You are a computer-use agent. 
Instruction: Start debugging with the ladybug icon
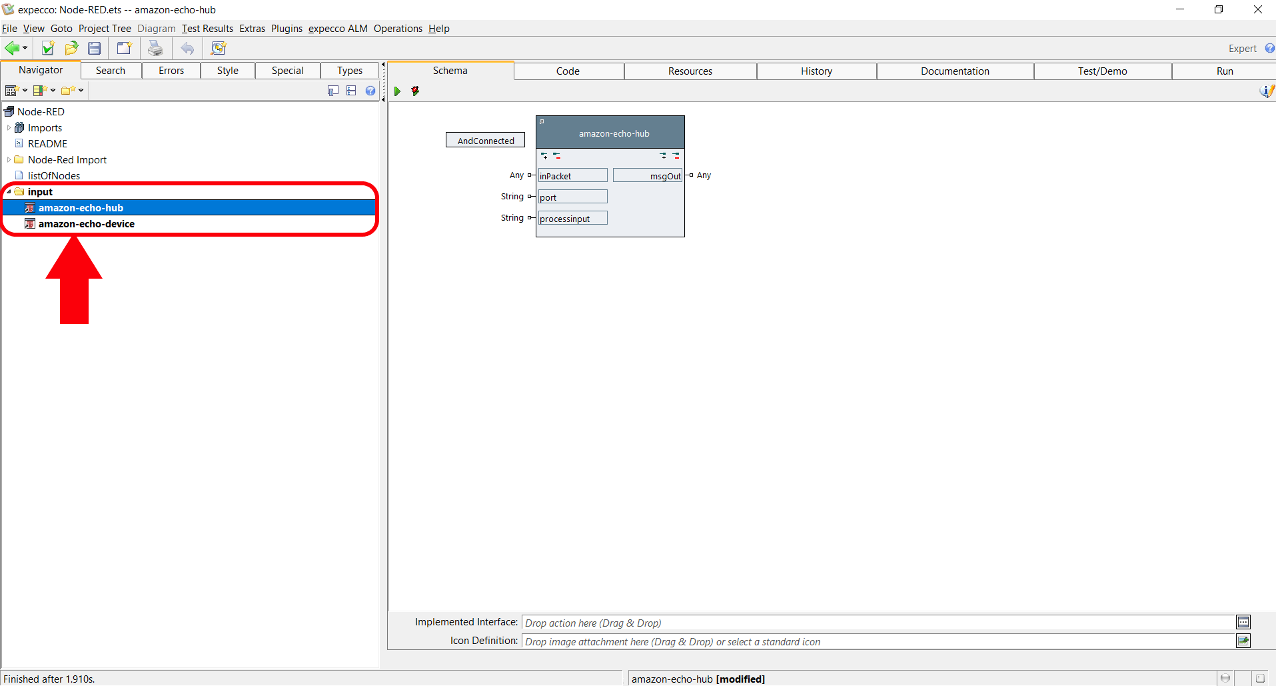415,91
